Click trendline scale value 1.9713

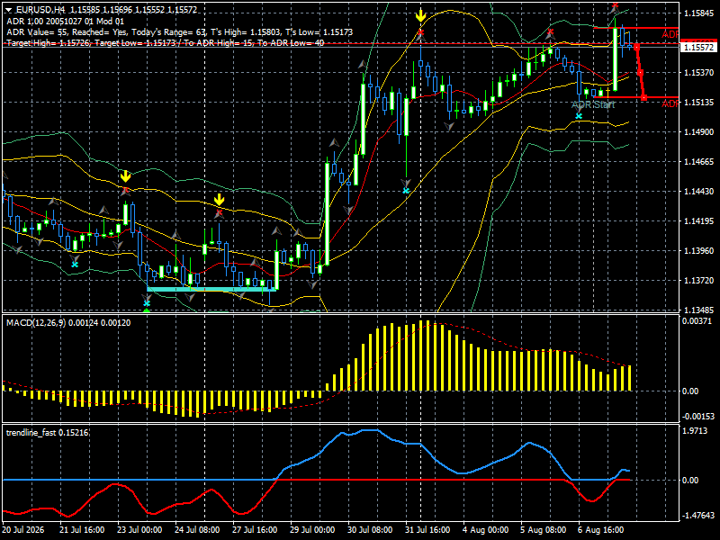click(695, 431)
